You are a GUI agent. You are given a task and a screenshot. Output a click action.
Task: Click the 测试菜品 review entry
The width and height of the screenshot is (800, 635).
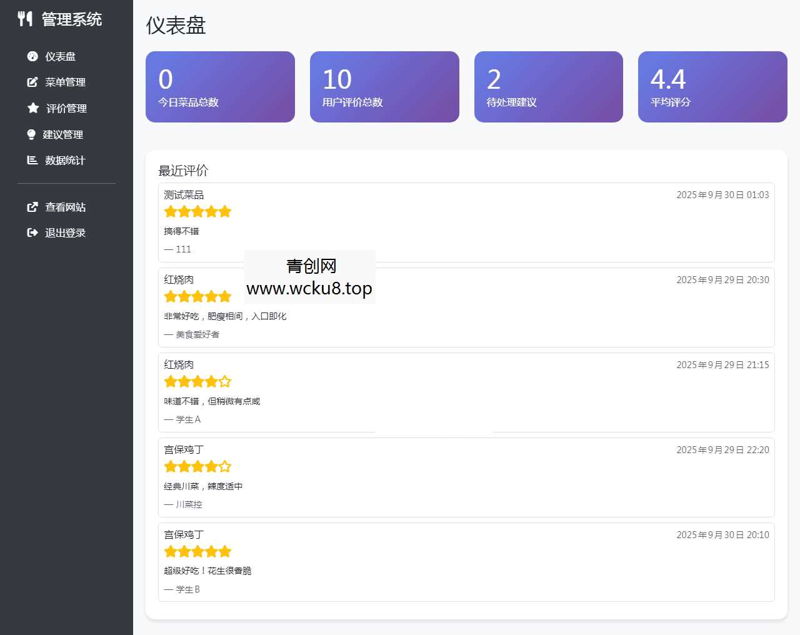[x=466, y=222]
